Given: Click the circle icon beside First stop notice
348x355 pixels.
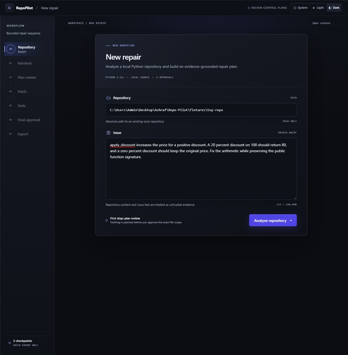Looking at the screenshot, I should click(106, 221).
